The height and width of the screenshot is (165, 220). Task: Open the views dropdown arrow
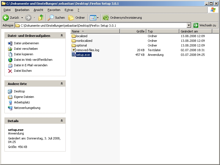click(98, 18)
